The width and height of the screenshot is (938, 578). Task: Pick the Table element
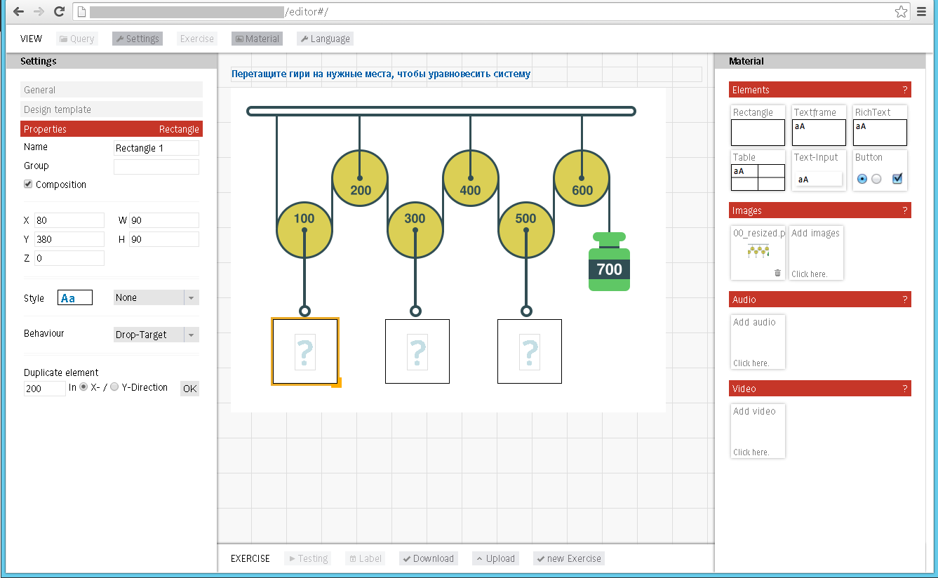point(758,171)
